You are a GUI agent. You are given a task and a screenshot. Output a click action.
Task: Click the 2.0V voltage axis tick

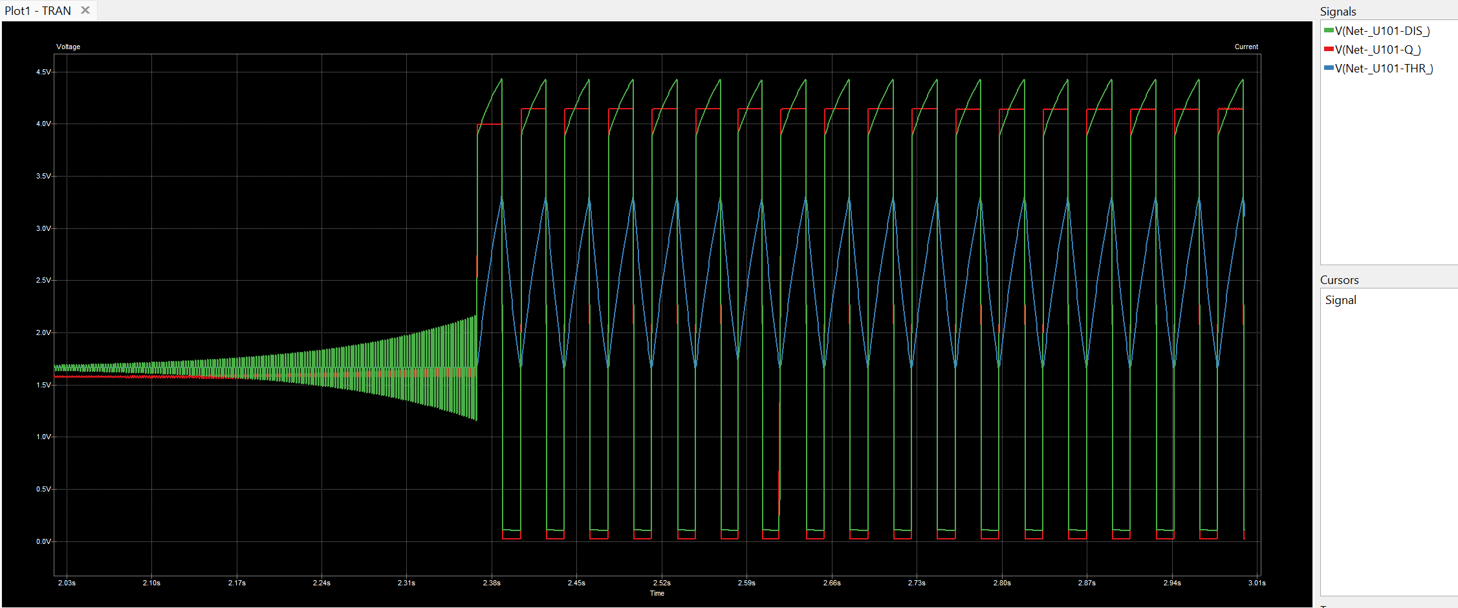pyautogui.click(x=43, y=332)
